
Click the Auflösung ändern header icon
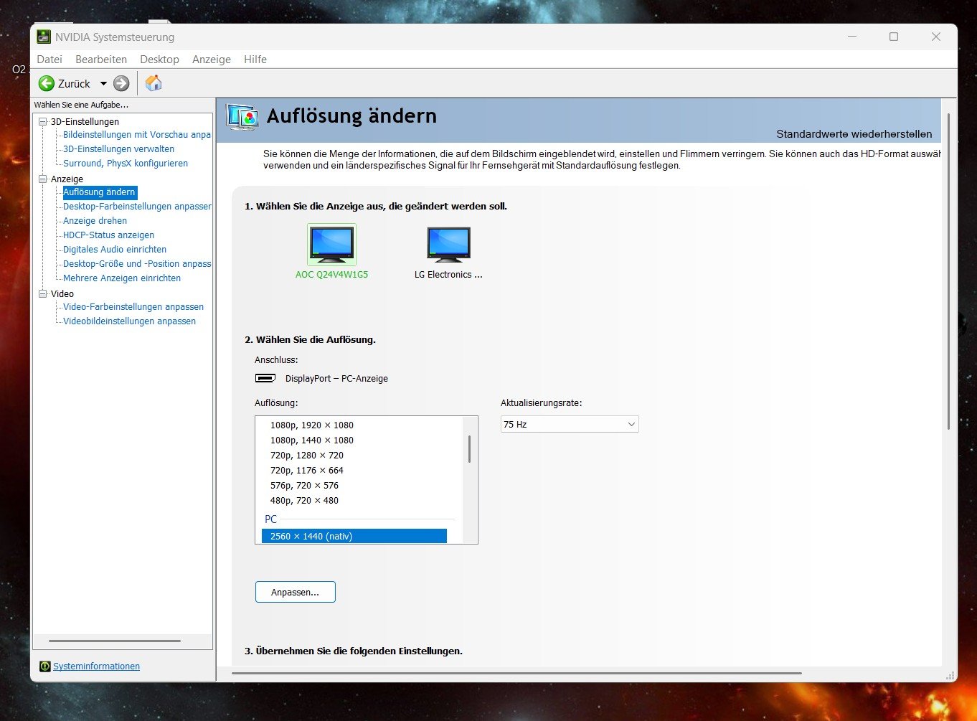(x=242, y=117)
